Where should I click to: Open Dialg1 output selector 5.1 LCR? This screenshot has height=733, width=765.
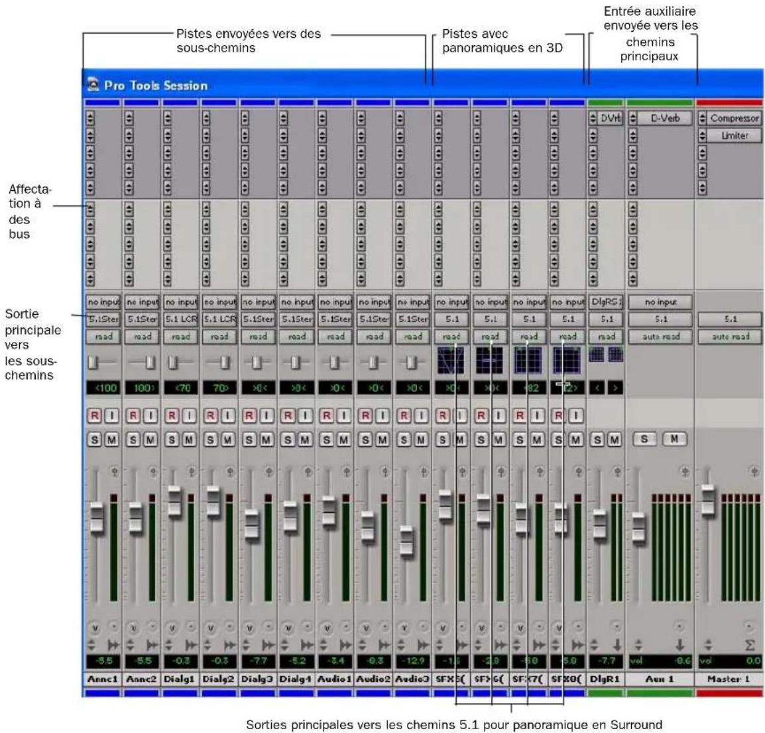click(180, 319)
